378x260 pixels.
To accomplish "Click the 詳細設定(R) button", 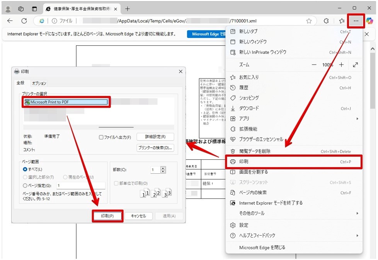I will click(x=155, y=137).
